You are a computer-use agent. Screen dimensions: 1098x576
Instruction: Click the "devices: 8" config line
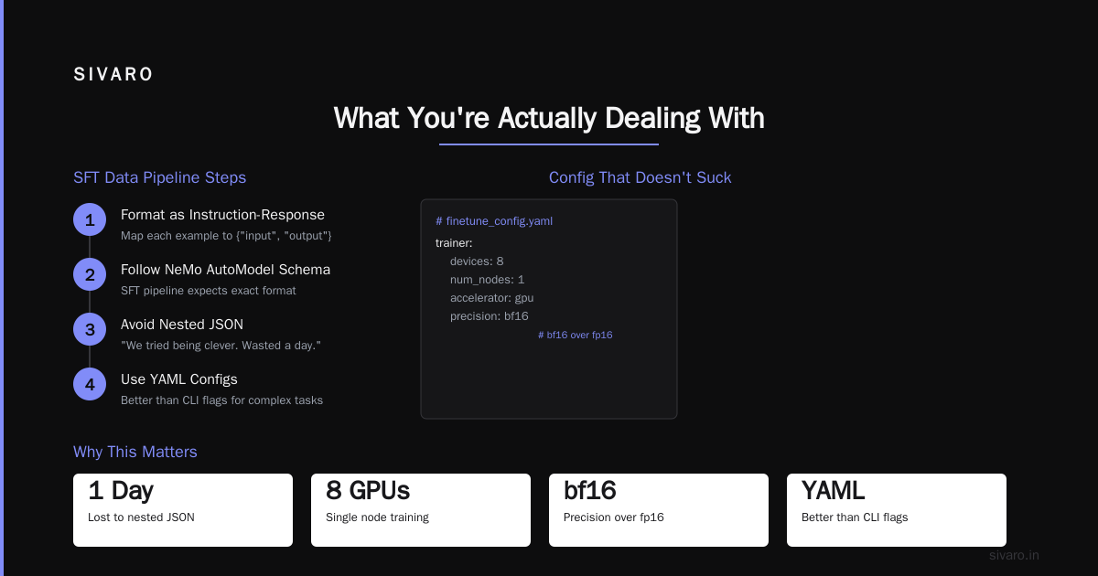tap(477, 261)
